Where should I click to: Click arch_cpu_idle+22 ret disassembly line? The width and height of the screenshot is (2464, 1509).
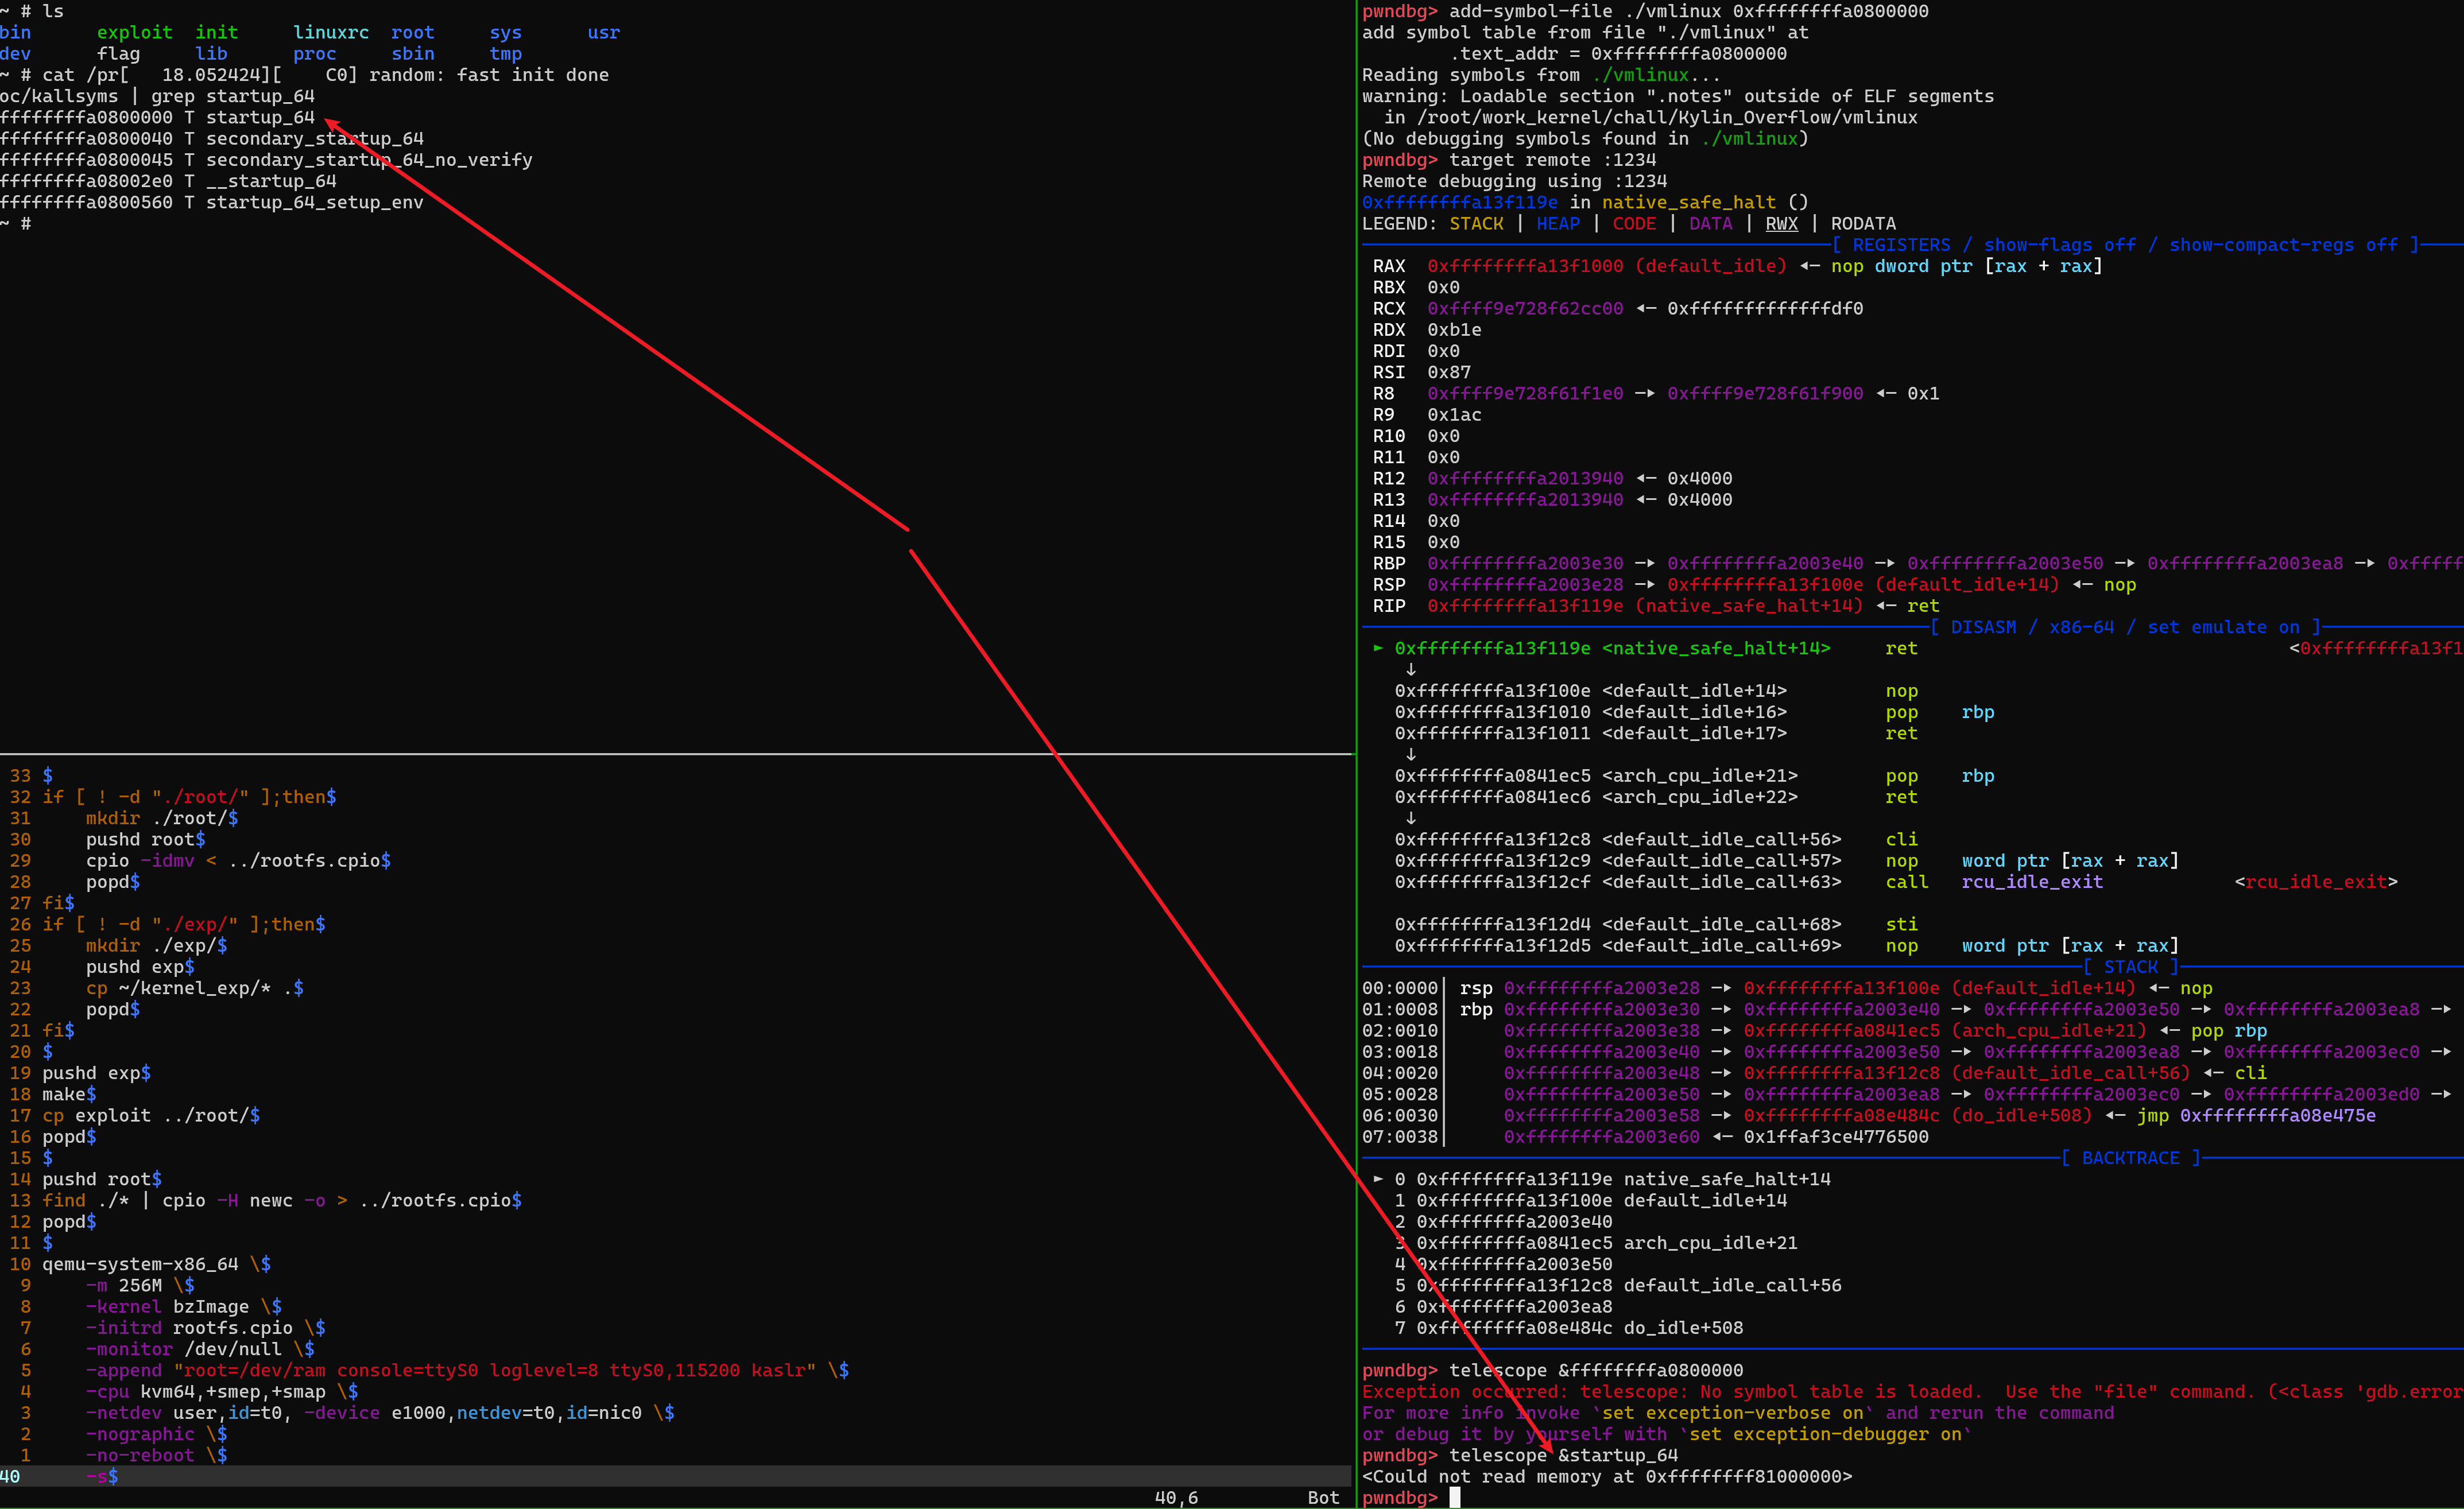(1656, 797)
